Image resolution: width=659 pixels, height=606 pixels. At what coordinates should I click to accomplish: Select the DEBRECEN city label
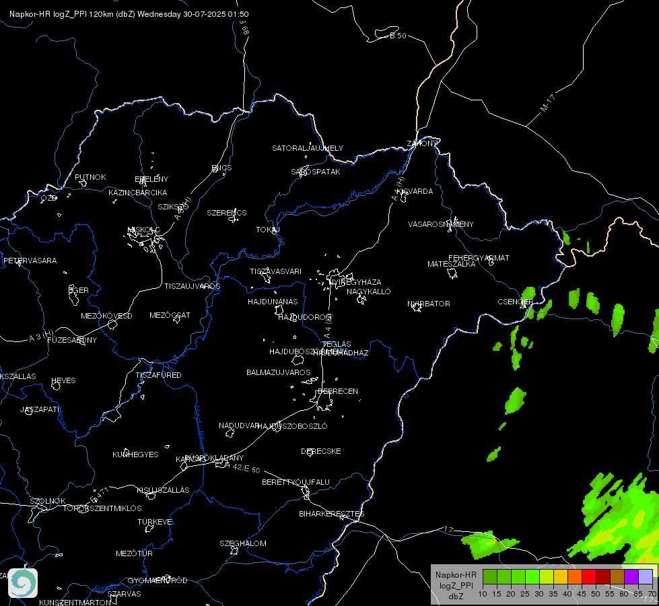(x=338, y=391)
